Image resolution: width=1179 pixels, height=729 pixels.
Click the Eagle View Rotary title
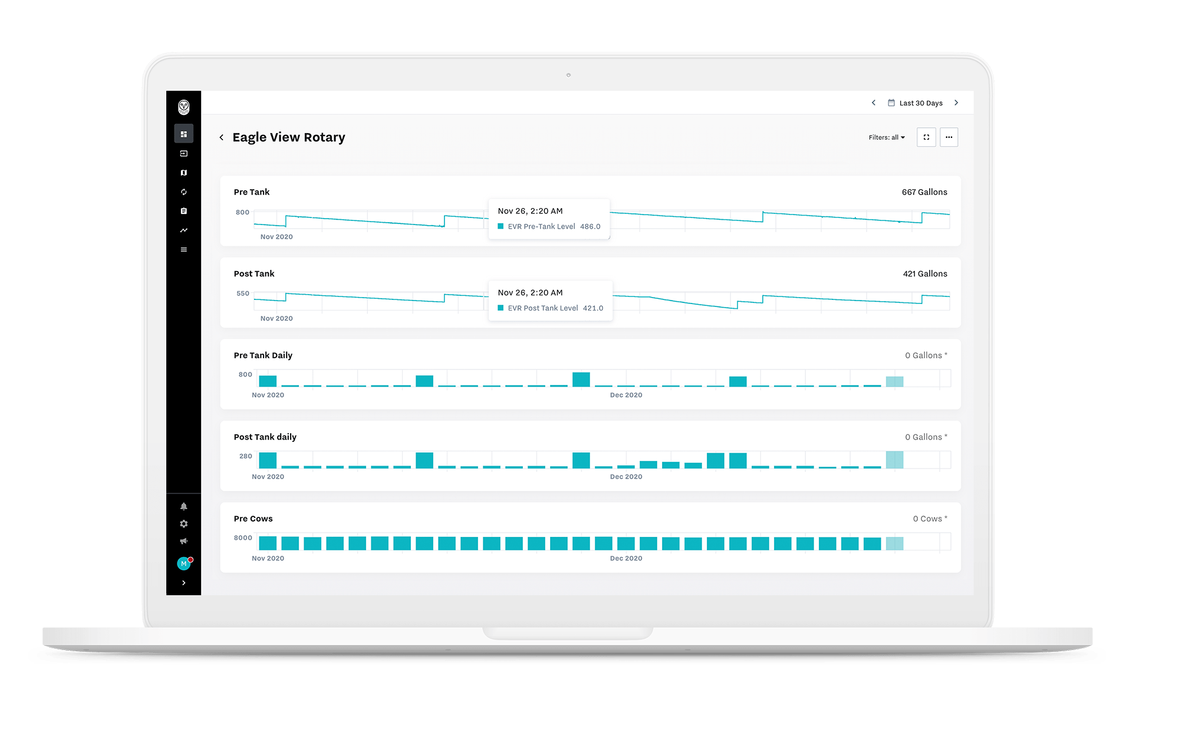point(289,137)
